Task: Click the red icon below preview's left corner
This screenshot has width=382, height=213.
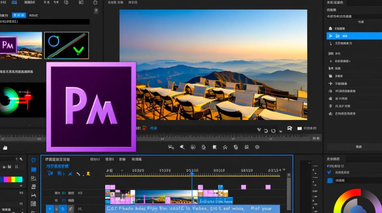Action: [144, 128]
